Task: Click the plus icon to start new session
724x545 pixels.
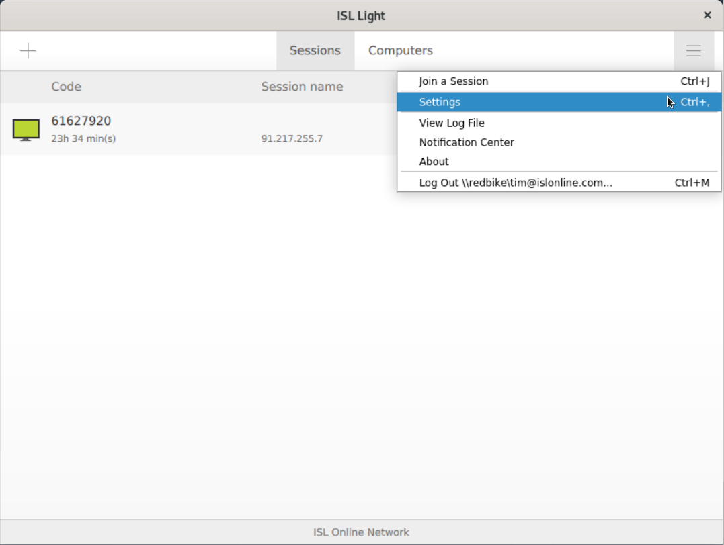Action: [29, 50]
